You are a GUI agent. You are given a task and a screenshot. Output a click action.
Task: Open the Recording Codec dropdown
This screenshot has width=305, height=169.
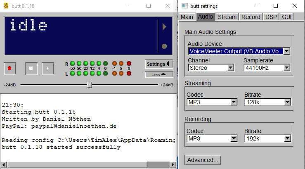[x=212, y=138]
